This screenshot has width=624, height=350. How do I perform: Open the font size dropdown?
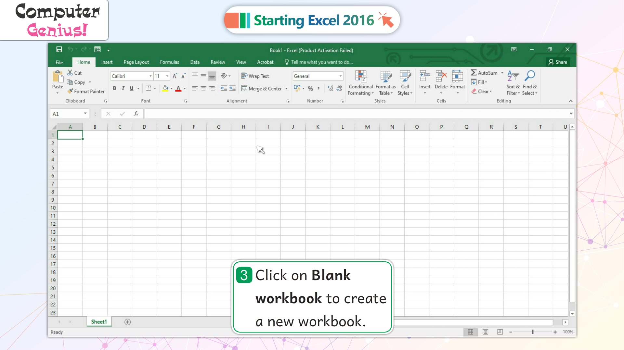coord(167,76)
